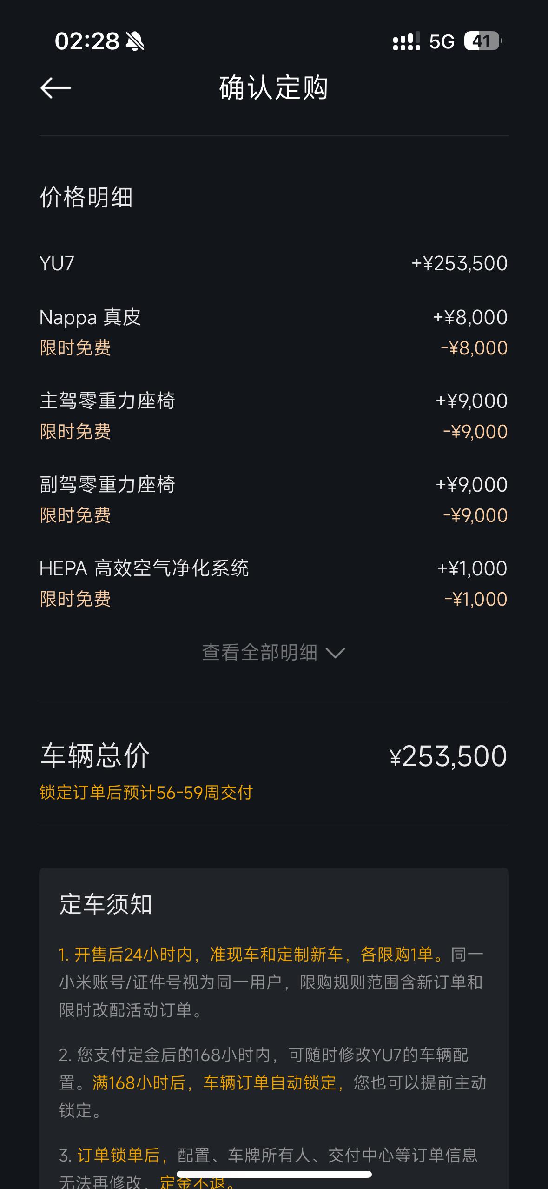Viewport: 548px width, 1189px height.
Task: Tap the 查看全部明细 text
Action: 259,653
